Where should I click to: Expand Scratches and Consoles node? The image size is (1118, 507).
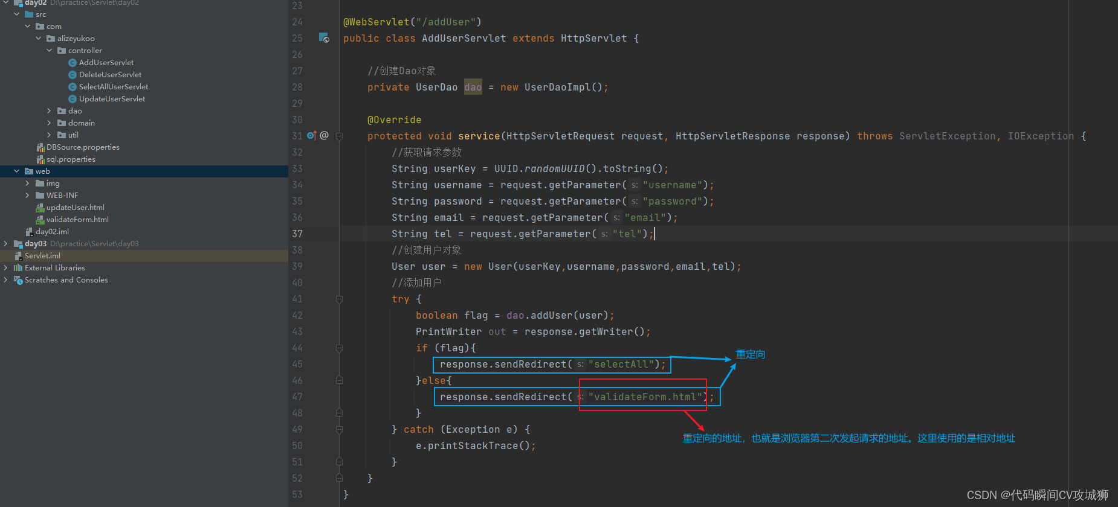click(6, 280)
